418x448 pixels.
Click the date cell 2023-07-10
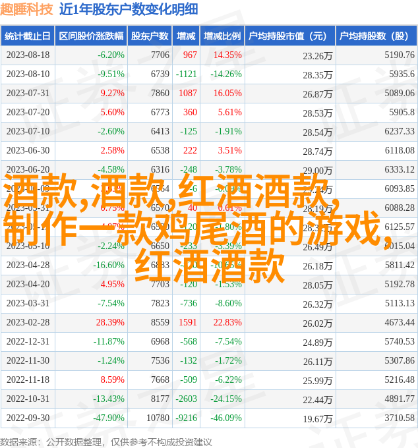[x=28, y=131]
